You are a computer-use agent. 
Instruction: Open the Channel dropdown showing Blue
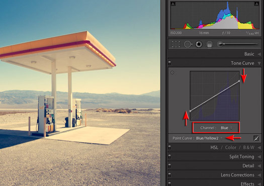tap(226, 128)
